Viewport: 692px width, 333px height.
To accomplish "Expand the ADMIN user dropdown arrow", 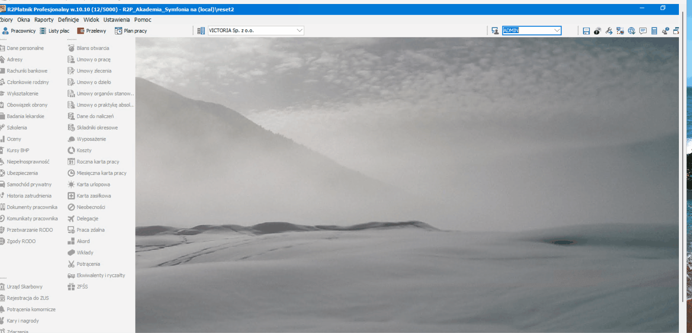I will coord(557,31).
